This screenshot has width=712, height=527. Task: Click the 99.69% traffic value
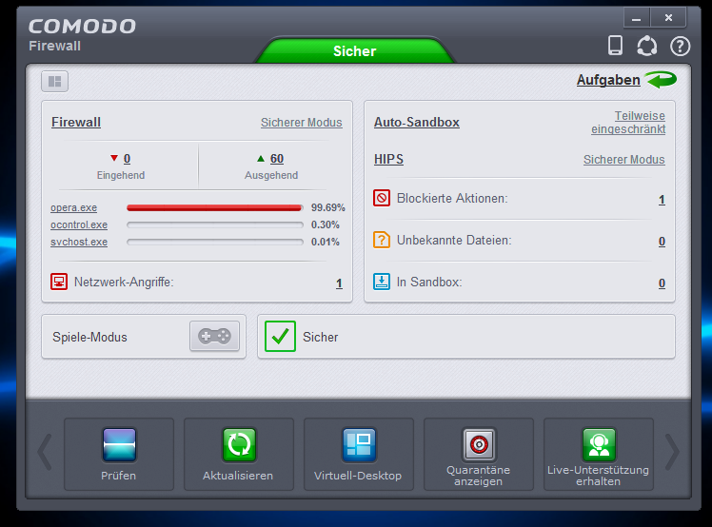click(x=327, y=208)
